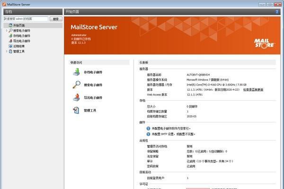This screenshot has width=284, height=189.
Task: Click info icon beside attachment index notice
Action: pos(148,129)
